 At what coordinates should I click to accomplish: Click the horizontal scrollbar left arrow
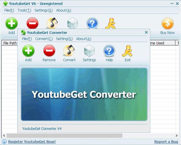pyautogui.click(x=4, y=135)
